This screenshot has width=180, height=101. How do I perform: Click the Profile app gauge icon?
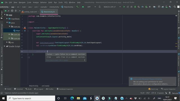(143, 7)
